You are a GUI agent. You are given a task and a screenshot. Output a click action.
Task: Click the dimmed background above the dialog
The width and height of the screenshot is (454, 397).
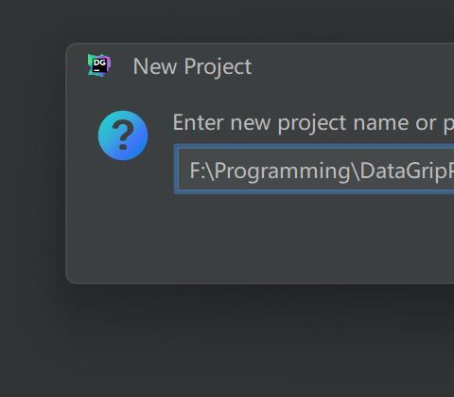tap(227, 21)
